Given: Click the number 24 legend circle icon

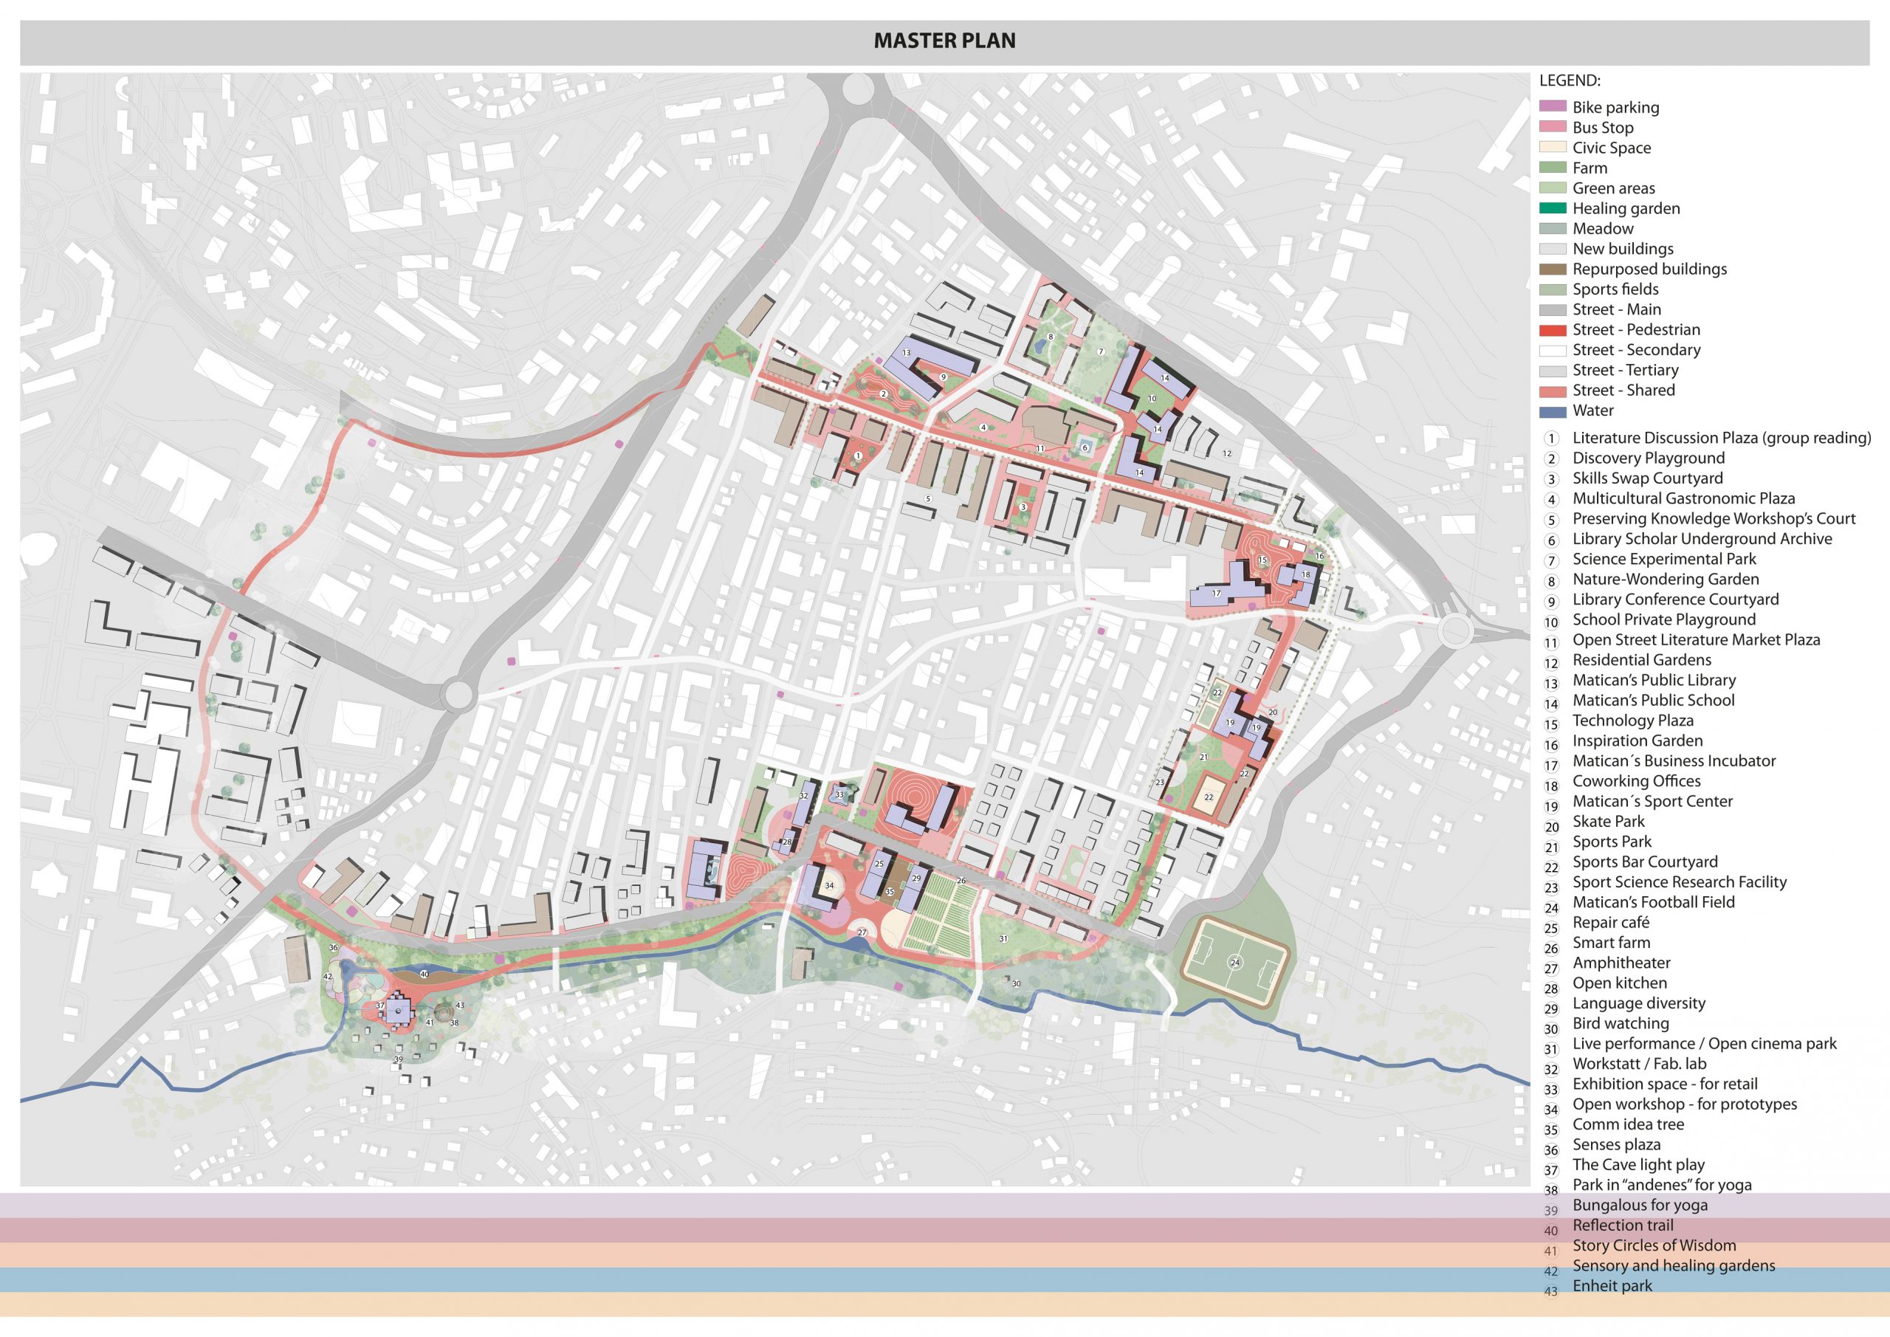Looking at the screenshot, I should tap(1551, 908).
